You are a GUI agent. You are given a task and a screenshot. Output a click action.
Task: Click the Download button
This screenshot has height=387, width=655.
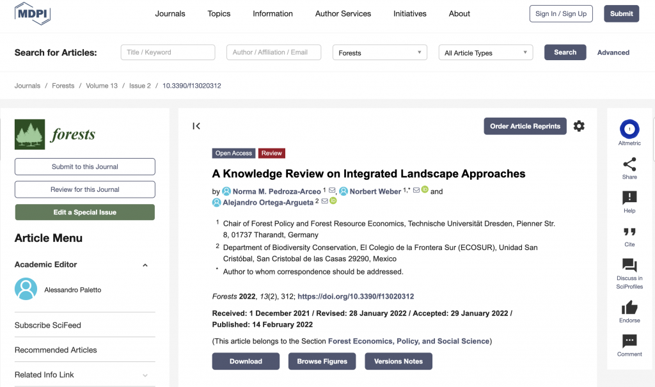click(x=246, y=361)
